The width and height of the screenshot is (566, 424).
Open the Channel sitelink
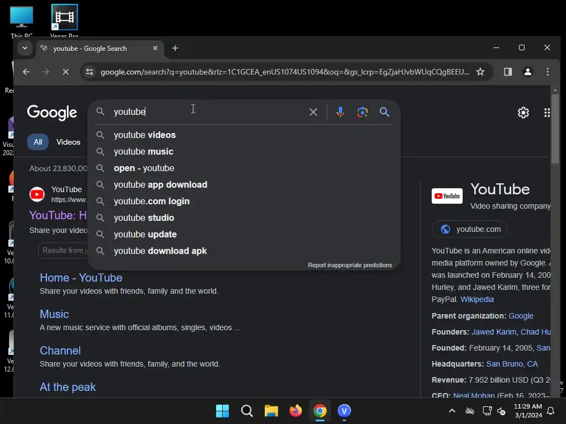click(x=60, y=351)
